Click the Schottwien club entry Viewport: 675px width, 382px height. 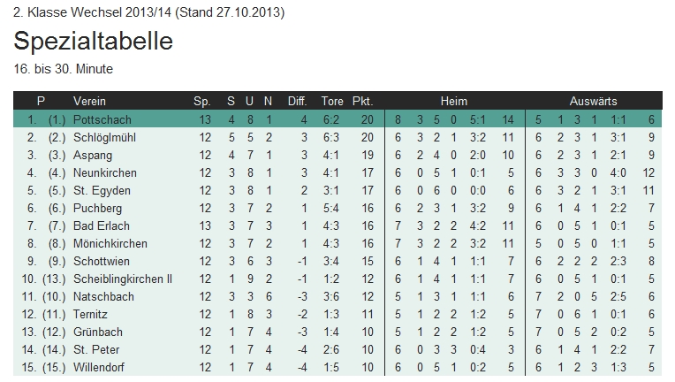coord(102,261)
